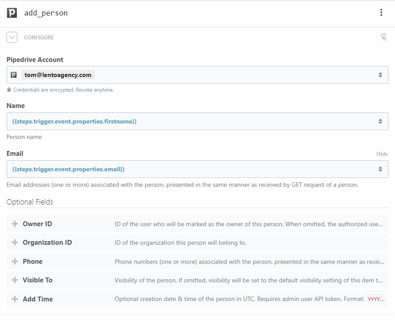Click the 'Person name' helper text
Image resolution: width=395 pixels, height=320 pixels.
pyautogui.click(x=24, y=137)
